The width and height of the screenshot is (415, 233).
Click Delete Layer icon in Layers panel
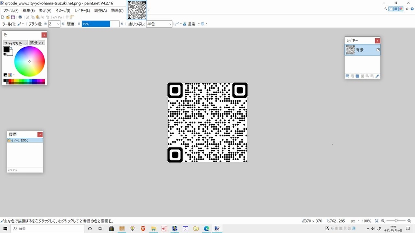(352, 76)
